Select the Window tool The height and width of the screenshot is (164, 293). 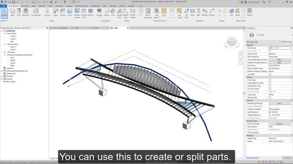(x=26, y=12)
